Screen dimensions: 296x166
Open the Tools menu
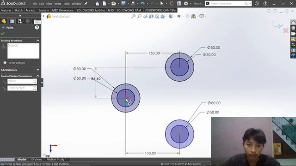click(66, 4)
